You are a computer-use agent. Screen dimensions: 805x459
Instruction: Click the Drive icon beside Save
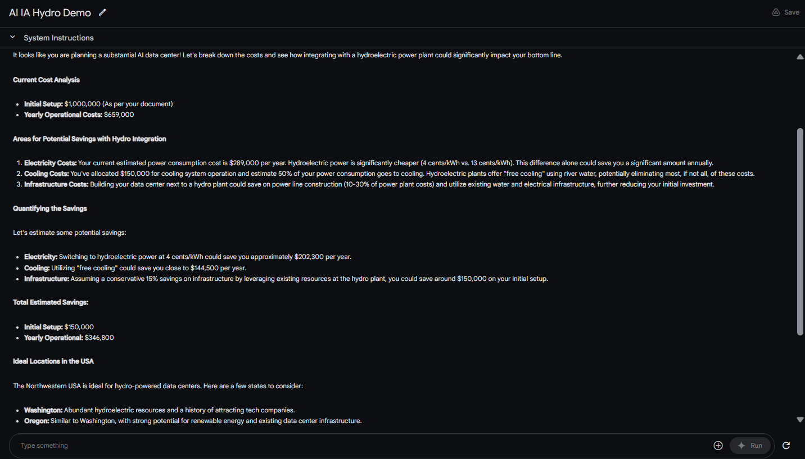coord(776,12)
